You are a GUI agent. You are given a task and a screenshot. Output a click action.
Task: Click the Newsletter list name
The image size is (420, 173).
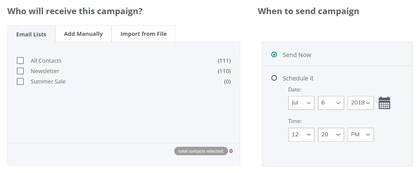[45, 71]
